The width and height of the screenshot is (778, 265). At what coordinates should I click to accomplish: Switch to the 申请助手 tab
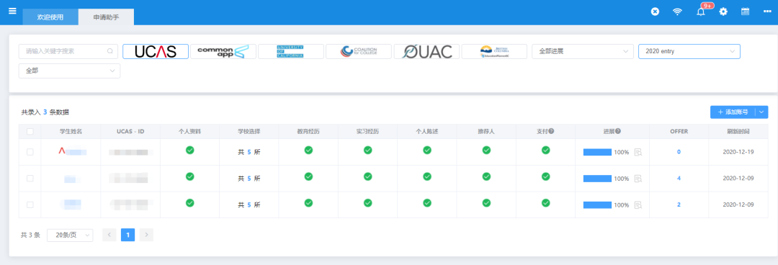coord(106,17)
